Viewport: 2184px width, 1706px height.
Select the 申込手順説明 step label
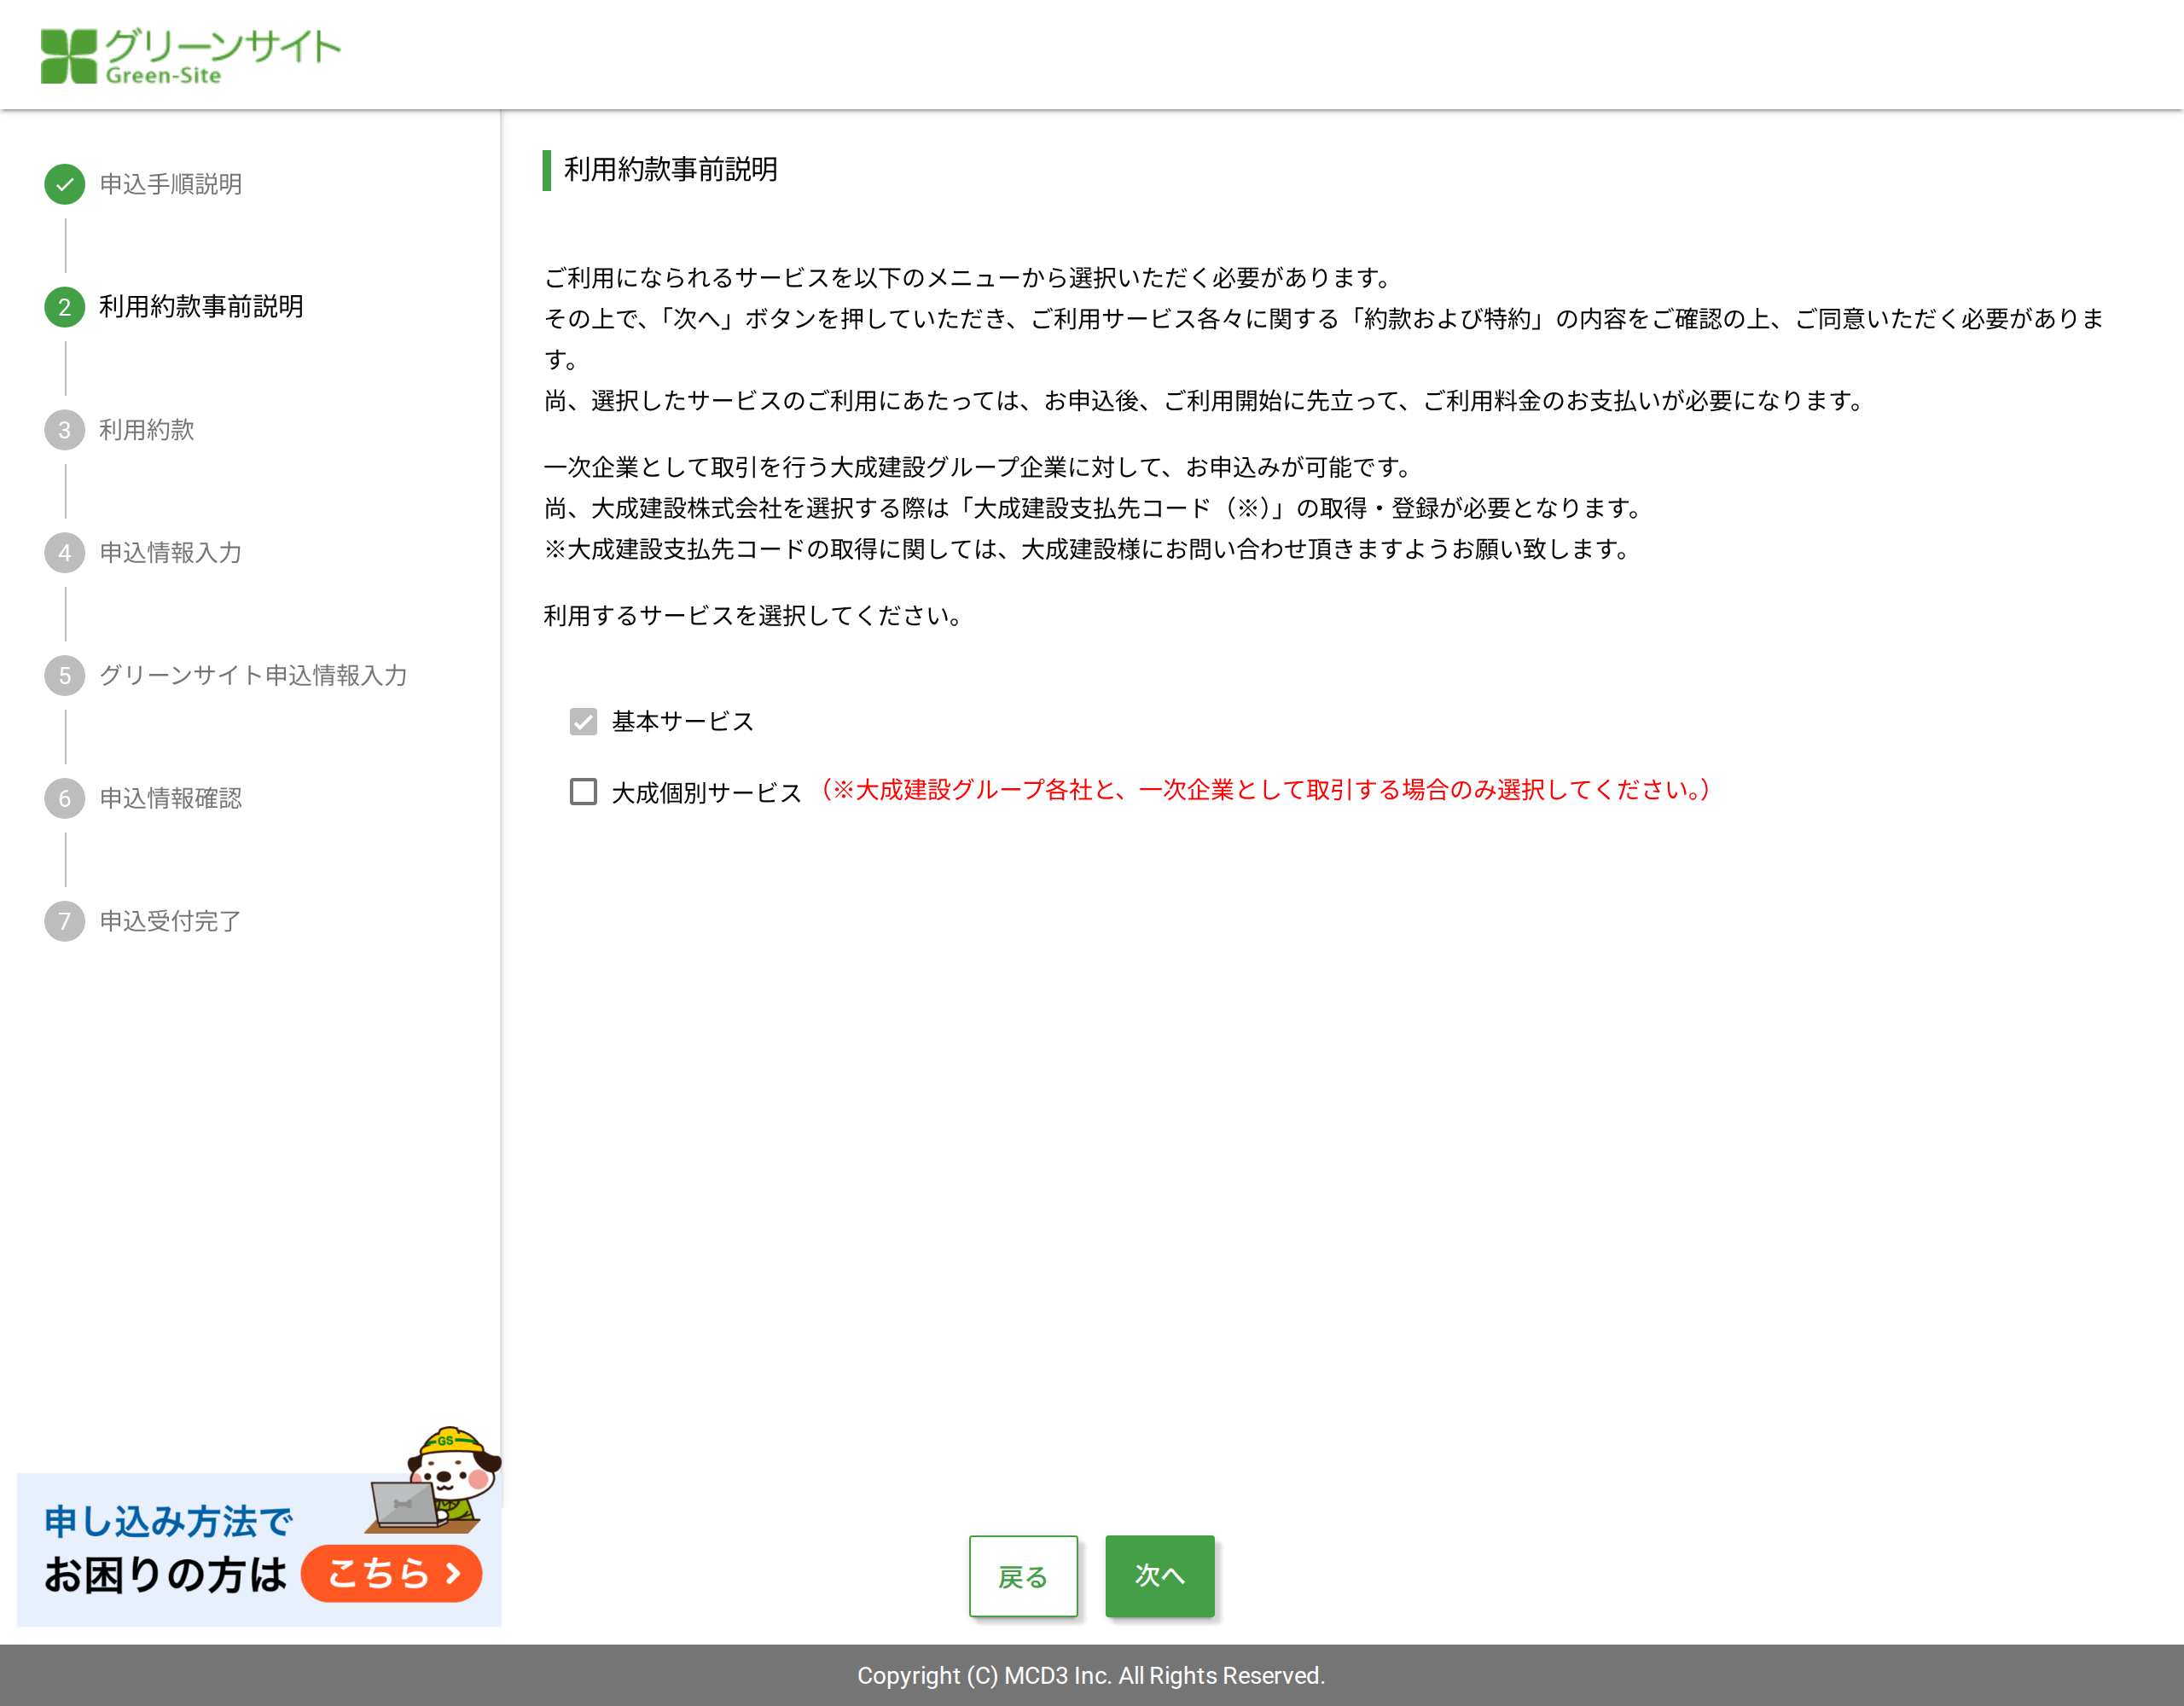pyautogui.click(x=171, y=184)
